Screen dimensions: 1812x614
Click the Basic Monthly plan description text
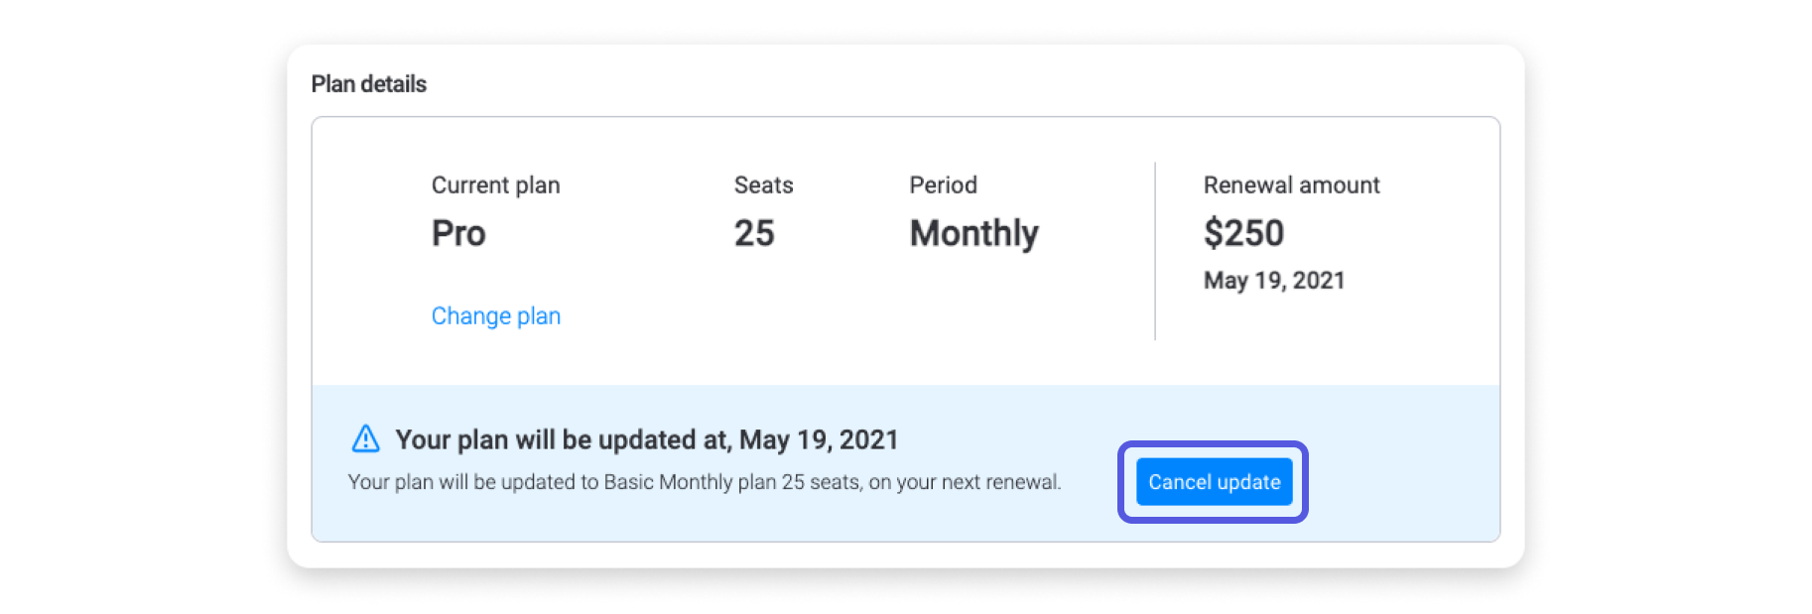(705, 482)
